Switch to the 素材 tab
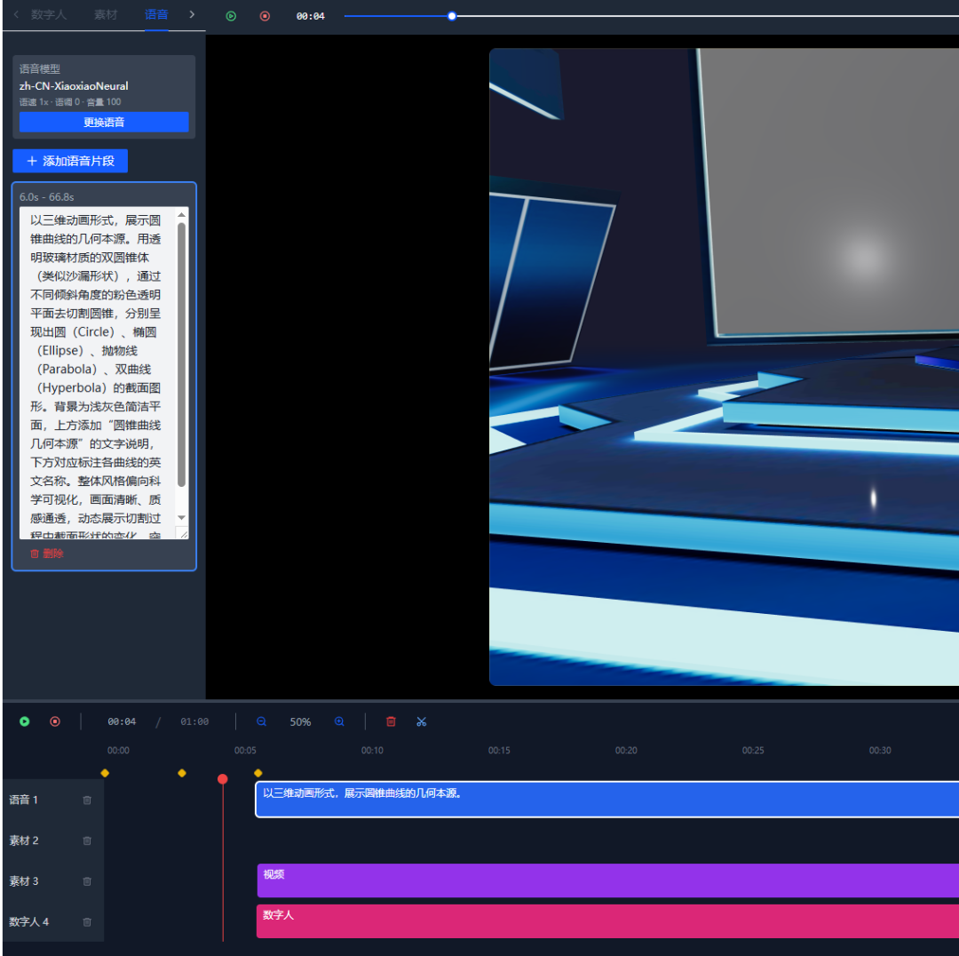Viewport: 959px width, 956px height. pyautogui.click(x=105, y=14)
